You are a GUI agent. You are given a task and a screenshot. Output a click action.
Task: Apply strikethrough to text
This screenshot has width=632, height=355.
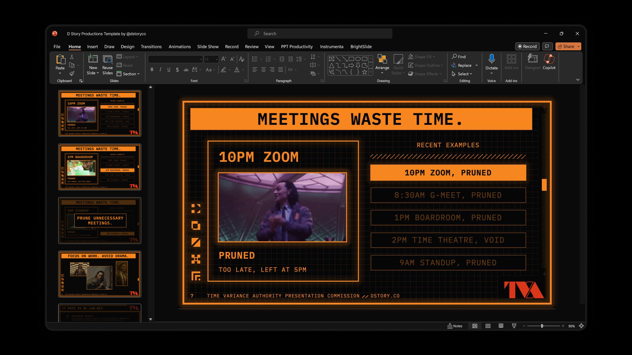186,70
